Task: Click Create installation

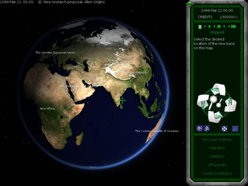Action: 217,174
